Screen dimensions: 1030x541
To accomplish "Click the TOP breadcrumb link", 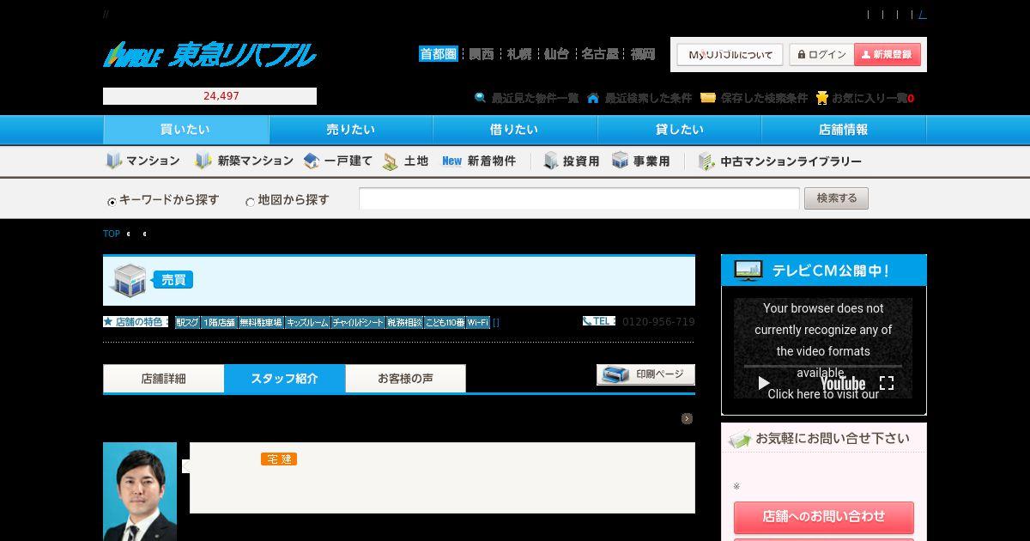I will click(x=112, y=234).
